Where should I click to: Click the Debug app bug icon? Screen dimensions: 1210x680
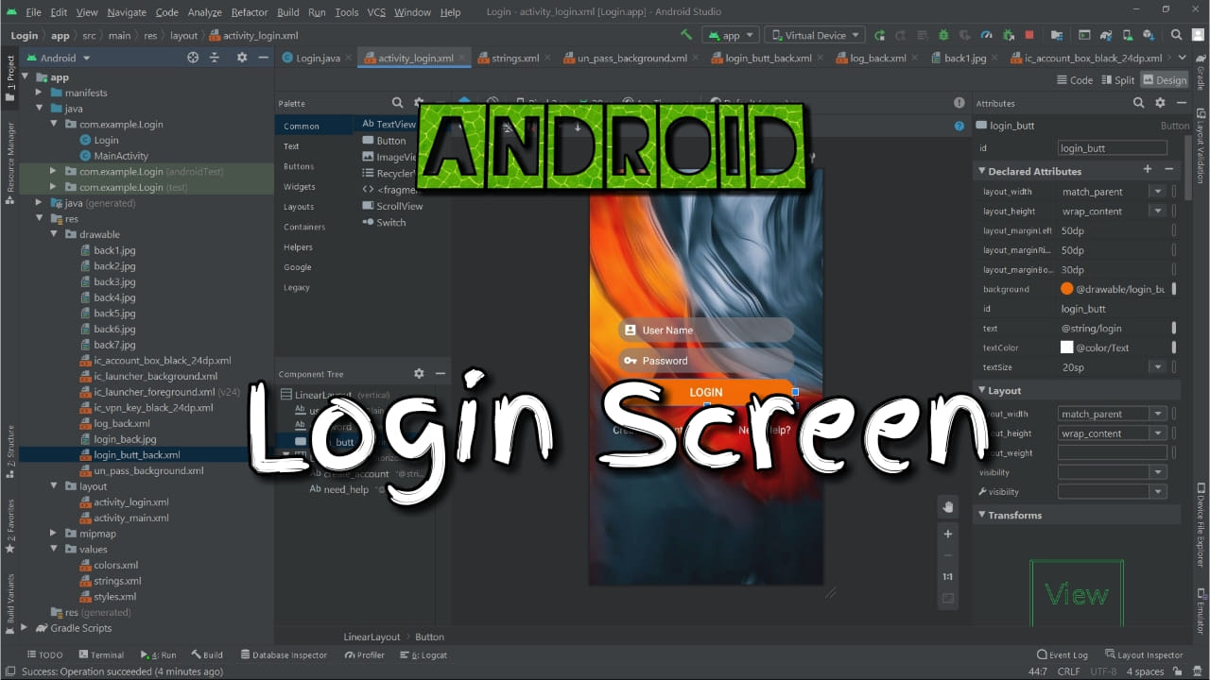pos(943,35)
